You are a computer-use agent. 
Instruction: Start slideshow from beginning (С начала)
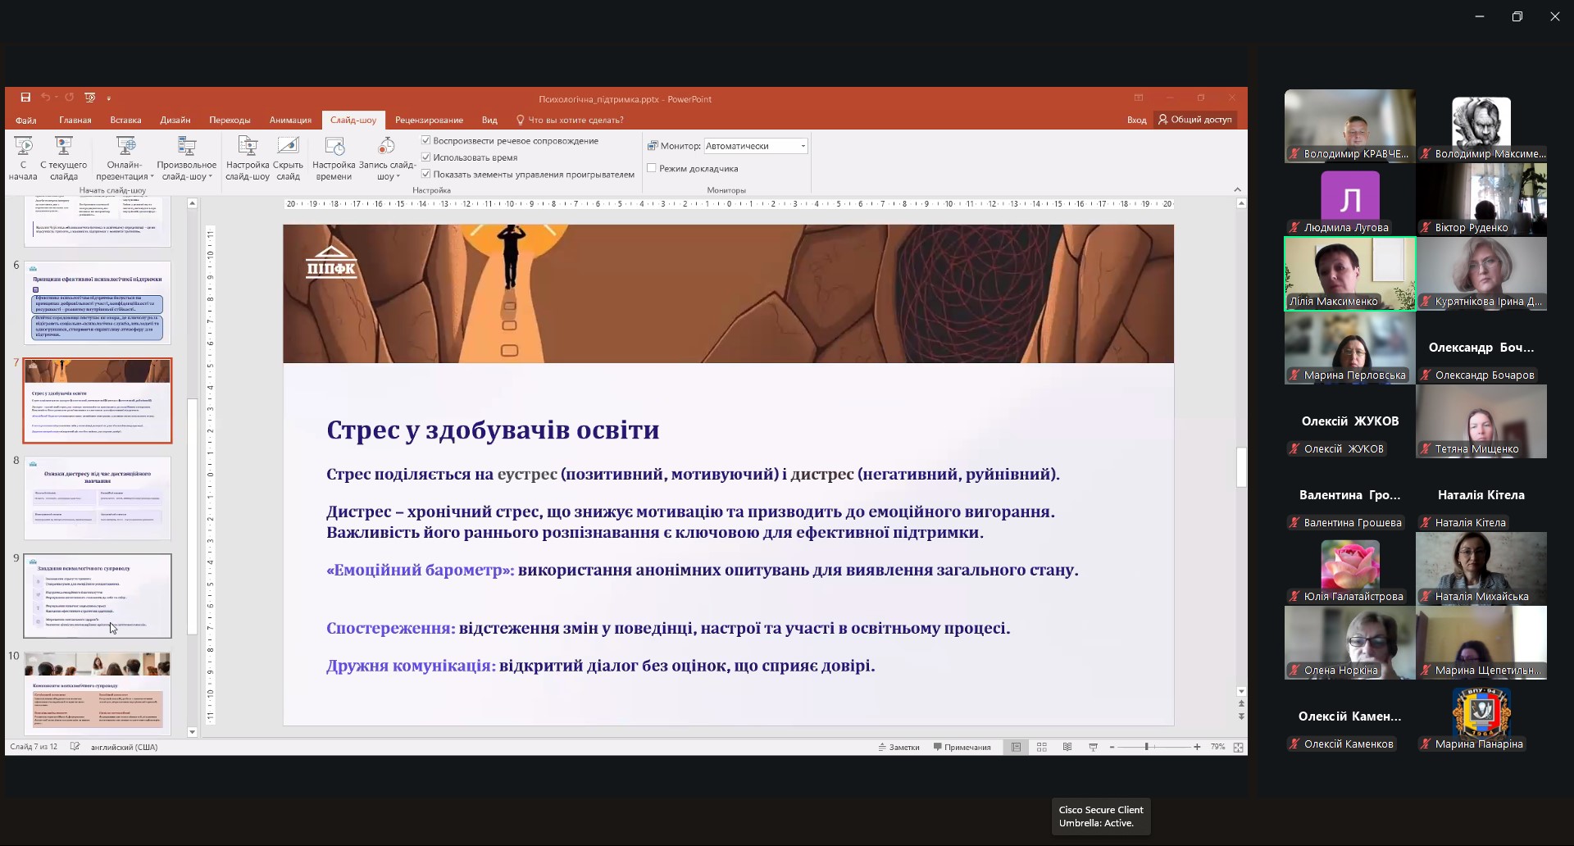[23, 157]
